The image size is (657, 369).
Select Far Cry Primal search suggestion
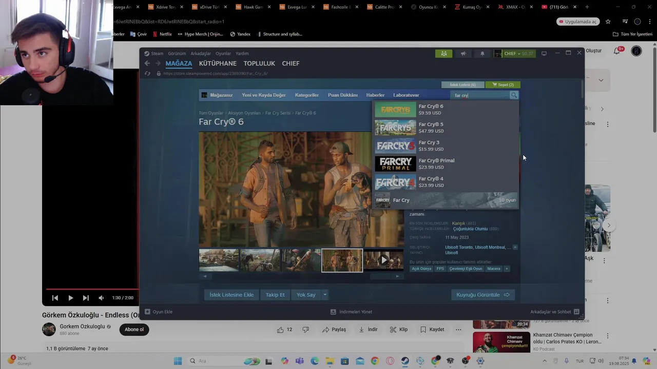446,163
